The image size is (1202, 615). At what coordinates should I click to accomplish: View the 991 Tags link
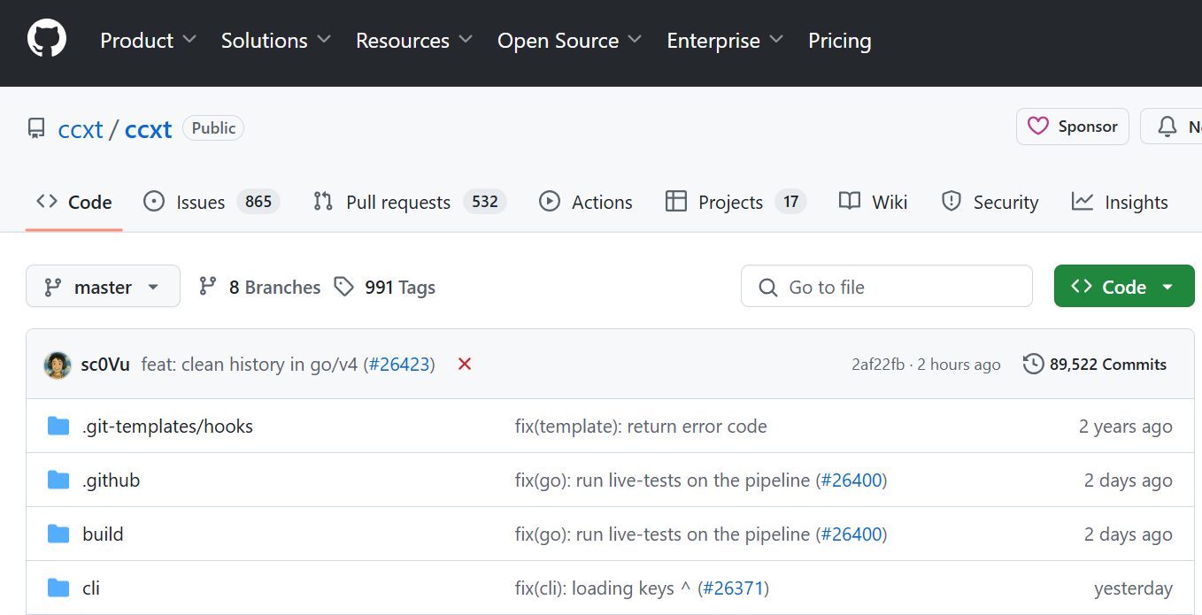385,288
